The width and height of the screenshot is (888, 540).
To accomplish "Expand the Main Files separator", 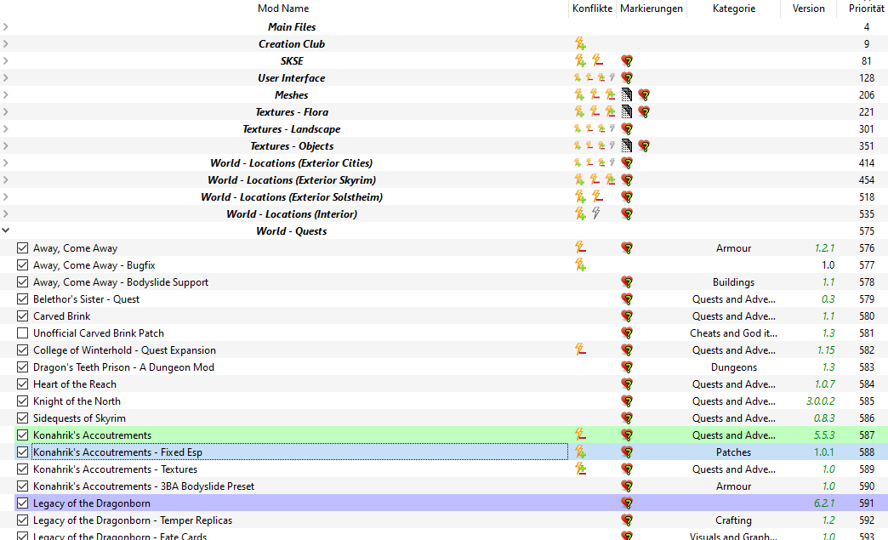I will (x=6, y=26).
